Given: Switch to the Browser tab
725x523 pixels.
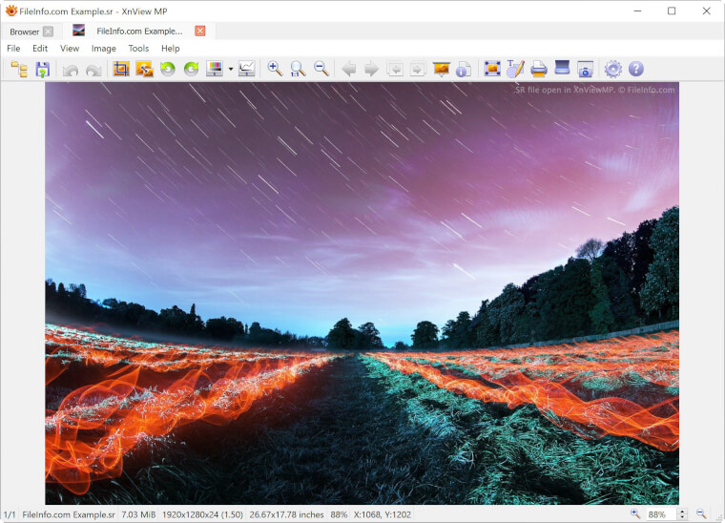Looking at the screenshot, I should [x=25, y=31].
